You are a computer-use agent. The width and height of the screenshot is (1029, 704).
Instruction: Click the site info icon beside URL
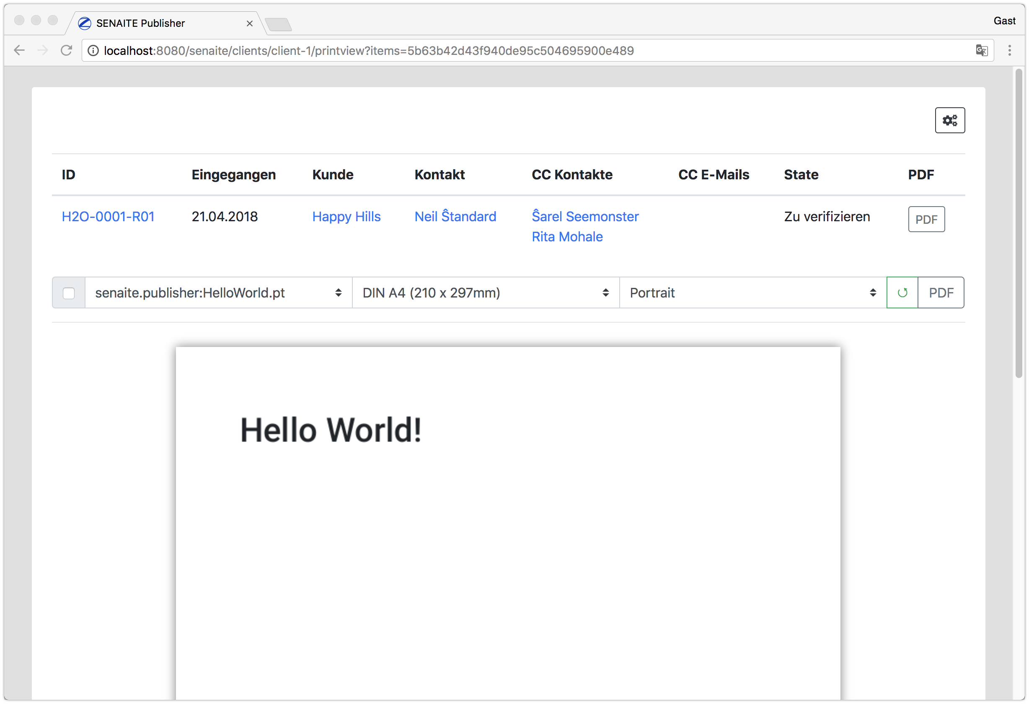point(93,50)
